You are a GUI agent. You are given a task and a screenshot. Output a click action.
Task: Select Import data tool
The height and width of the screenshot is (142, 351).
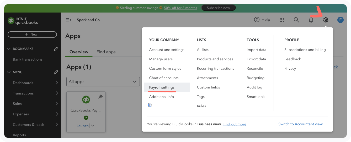point(256,50)
